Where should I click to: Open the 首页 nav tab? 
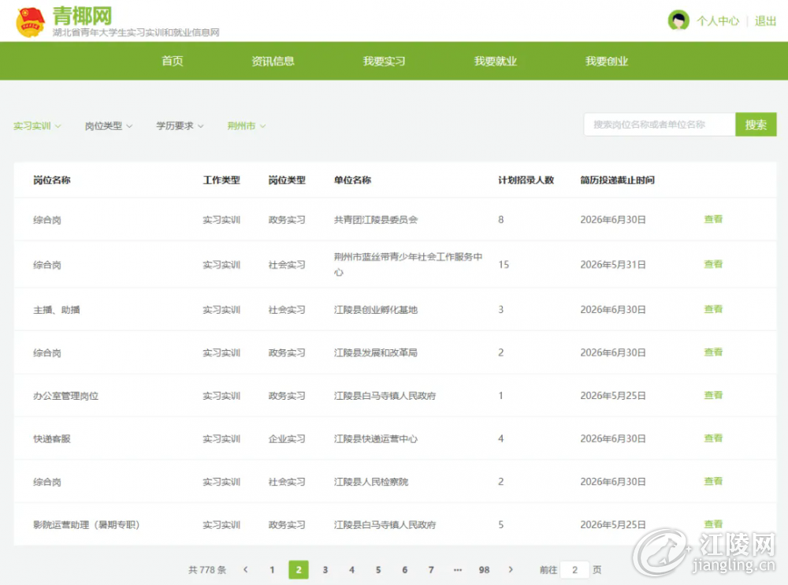click(173, 61)
